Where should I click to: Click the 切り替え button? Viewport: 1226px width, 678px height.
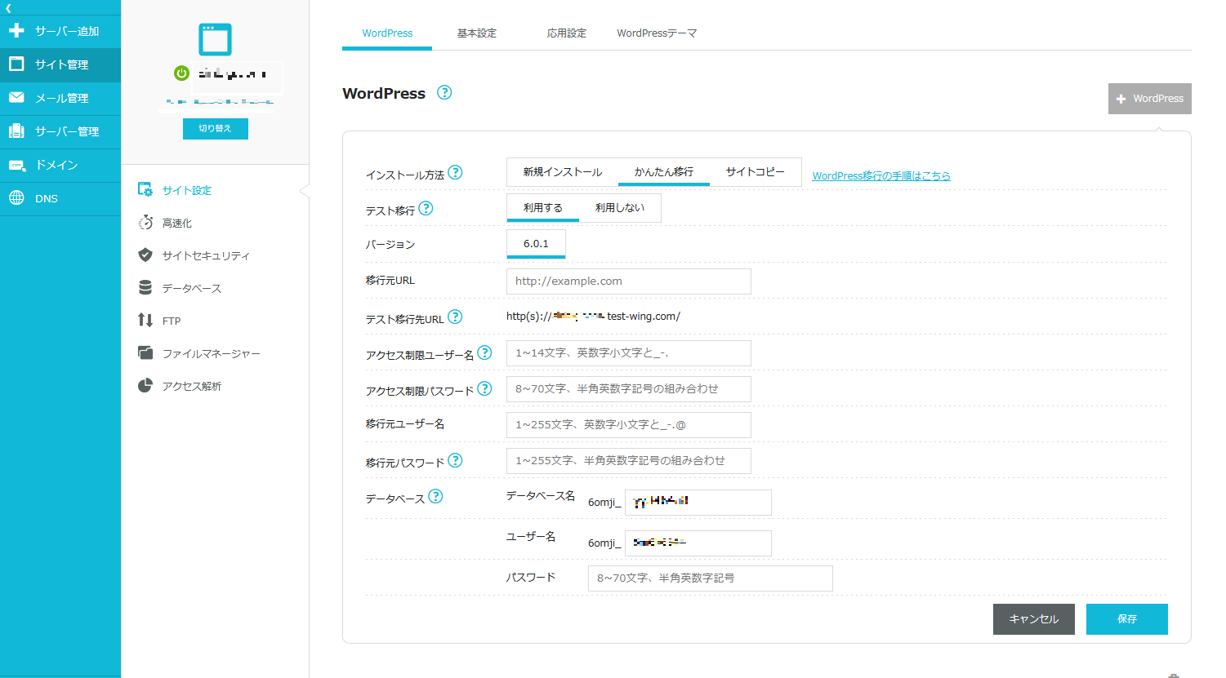pyautogui.click(x=216, y=129)
